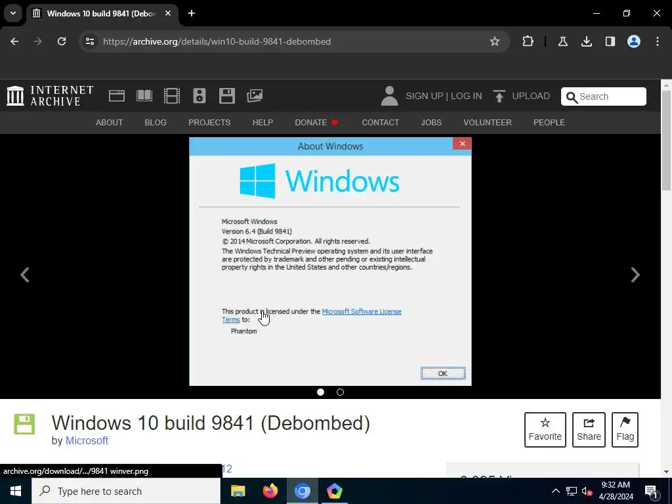Open Chrome three-dot menu
The width and height of the screenshot is (672, 504).
[x=658, y=41]
